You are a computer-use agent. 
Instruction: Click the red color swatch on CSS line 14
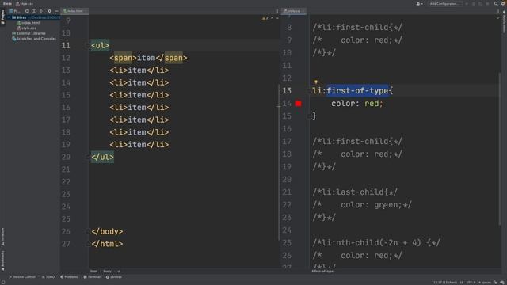click(x=299, y=104)
